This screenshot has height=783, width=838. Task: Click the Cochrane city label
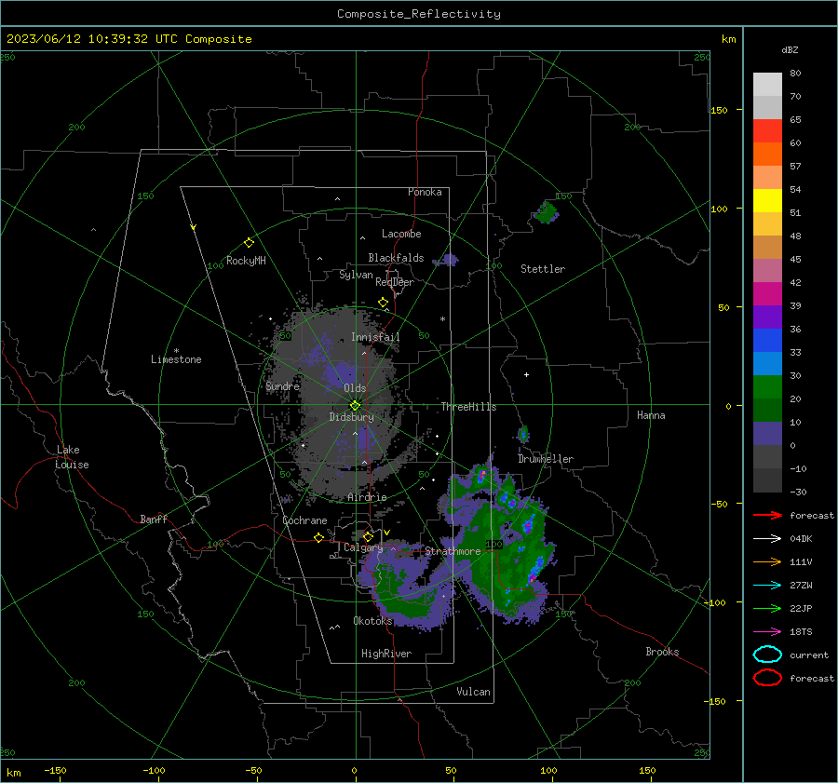[304, 520]
